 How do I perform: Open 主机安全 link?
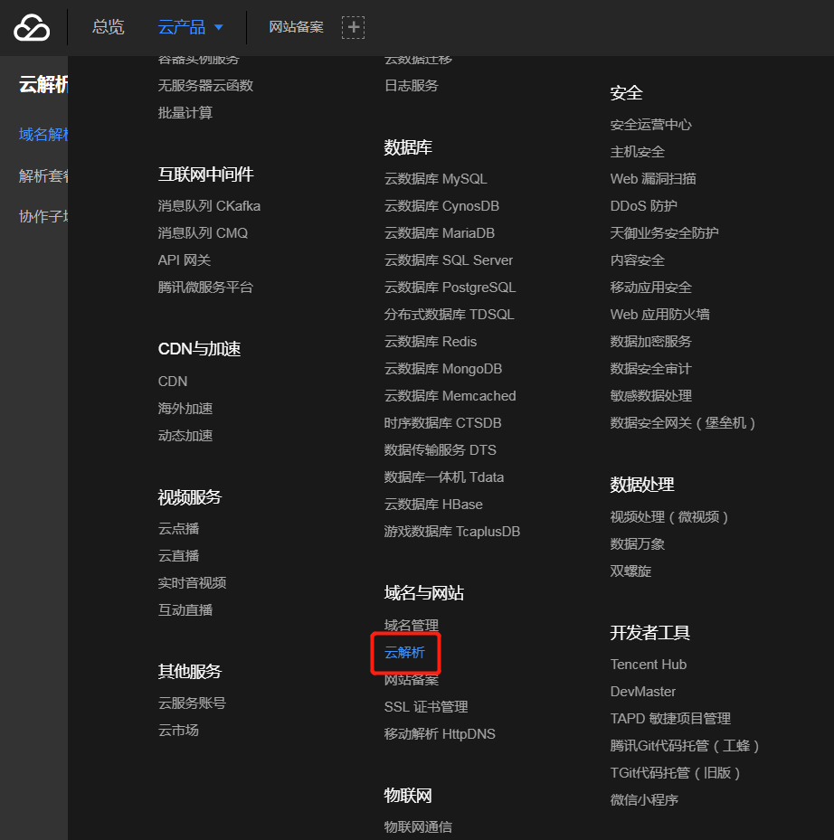click(638, 152)
